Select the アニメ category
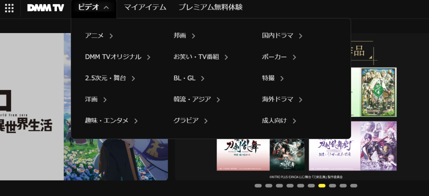 point(94,36)
